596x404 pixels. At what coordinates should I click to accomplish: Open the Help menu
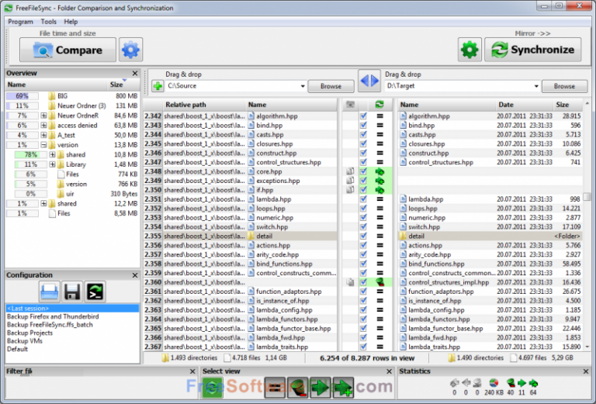click(71, 22)
